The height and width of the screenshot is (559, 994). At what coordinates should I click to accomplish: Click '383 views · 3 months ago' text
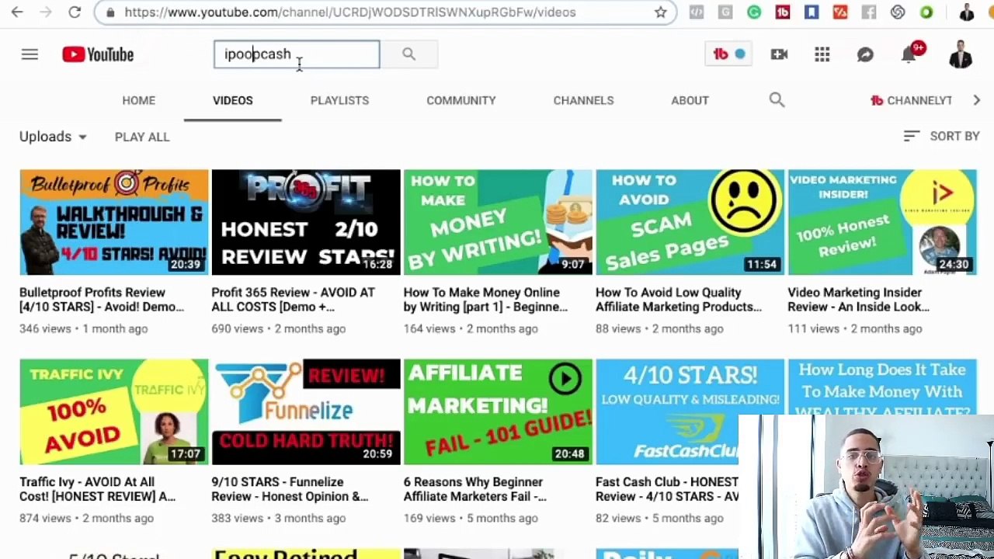click(279, 518)
